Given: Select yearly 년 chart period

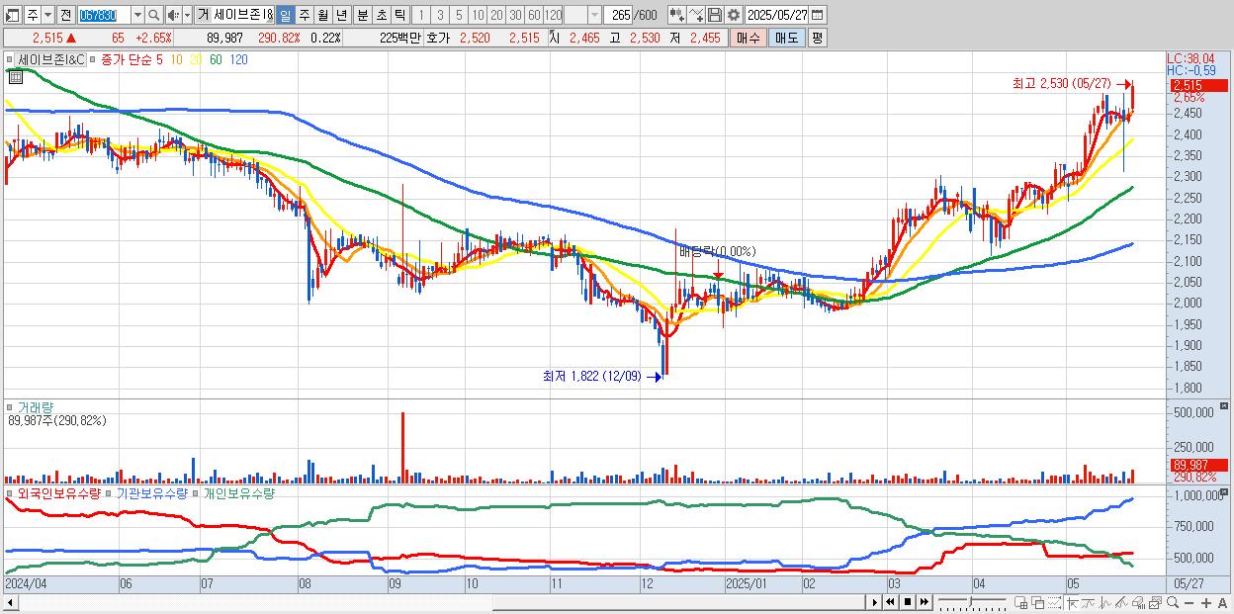Looking at the screenshot, I should point(341,15).
